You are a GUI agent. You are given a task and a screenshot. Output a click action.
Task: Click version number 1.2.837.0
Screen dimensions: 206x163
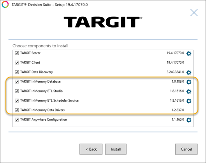click(x=178, y=110)
